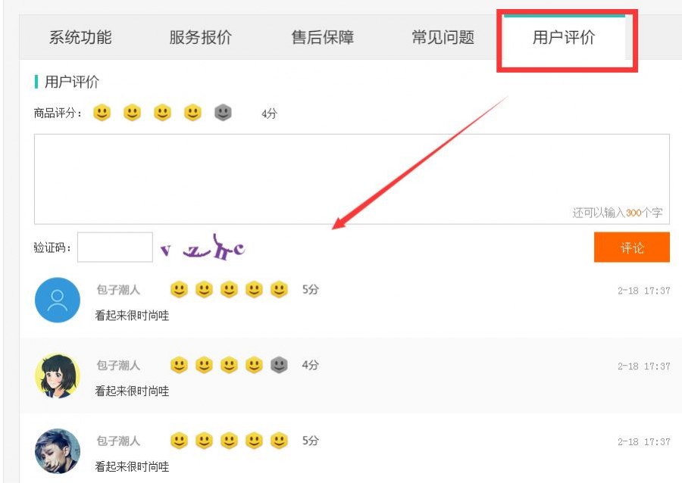Refresh the purple captcha image
Image resolution: width=682 pixels, height=483 pixels.
coord(202,248)
